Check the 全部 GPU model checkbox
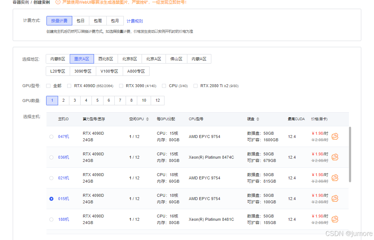The image size is (374, 240). [x=48, y=86]
